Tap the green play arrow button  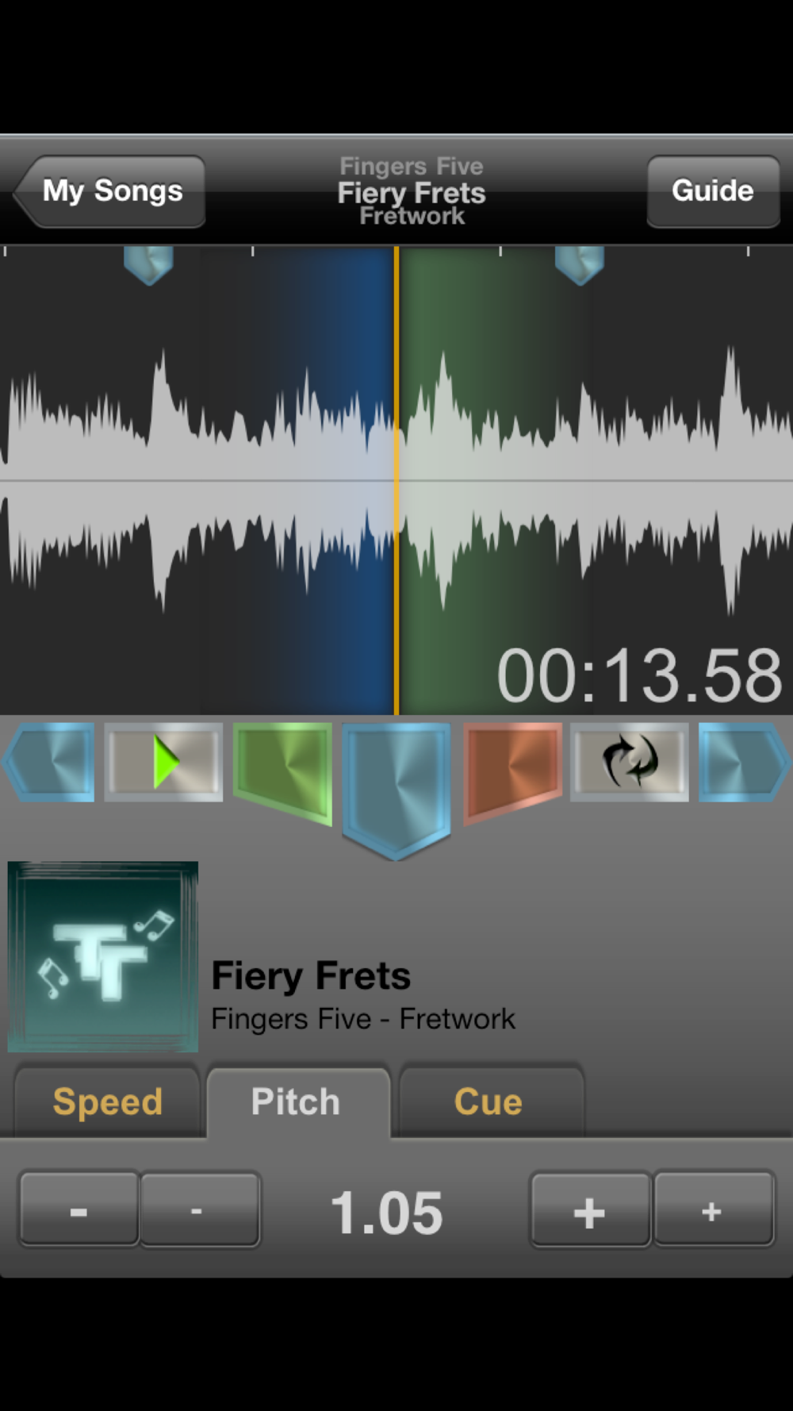click(163, 762)
